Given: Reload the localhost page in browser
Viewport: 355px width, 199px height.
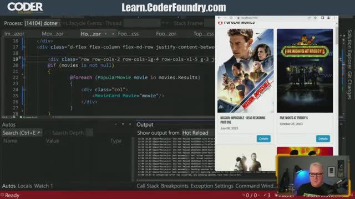Looking at the screenshot, I should 231,18.
